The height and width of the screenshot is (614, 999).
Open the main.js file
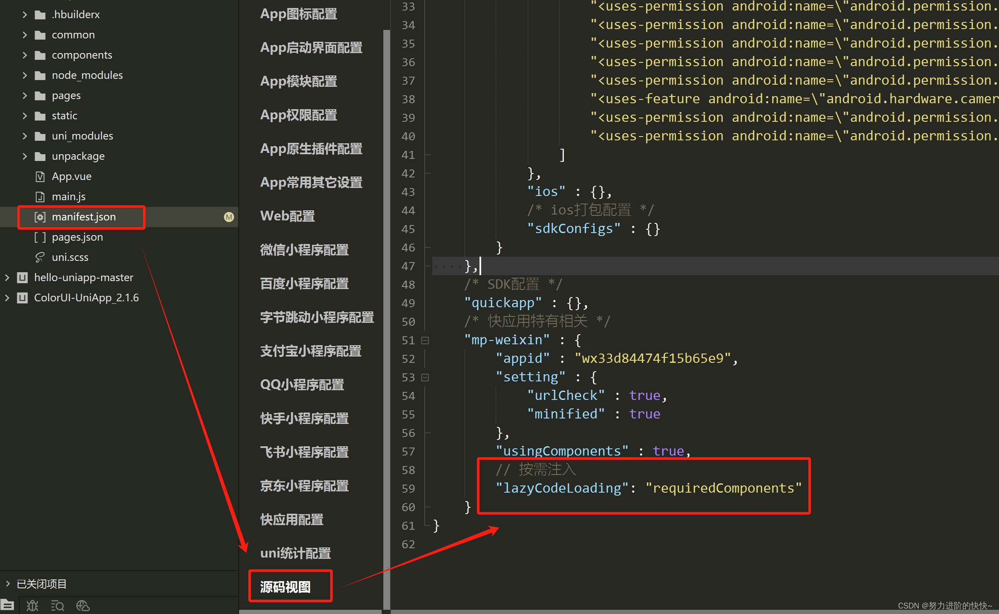(x=68, y=197)
